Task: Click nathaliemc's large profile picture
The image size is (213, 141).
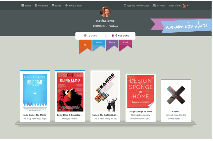Action: coord(106,12)
